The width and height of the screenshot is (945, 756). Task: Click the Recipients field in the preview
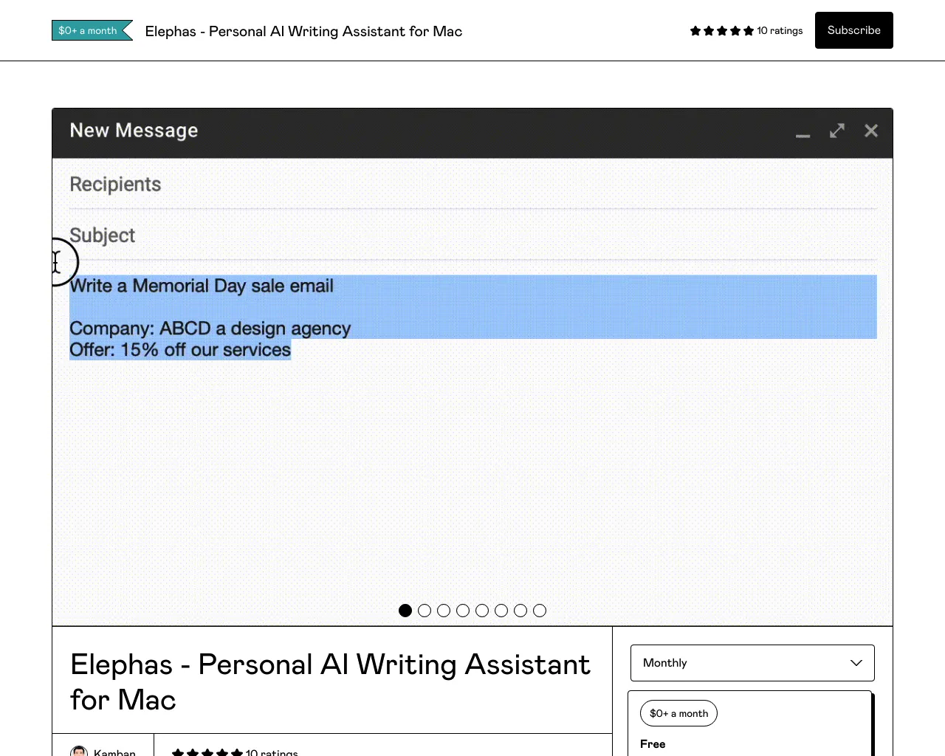(x=472, y=185)
